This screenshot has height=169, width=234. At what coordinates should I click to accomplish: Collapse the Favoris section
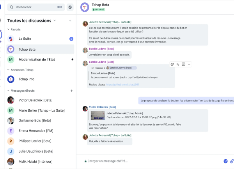click(x=9, y=29)
